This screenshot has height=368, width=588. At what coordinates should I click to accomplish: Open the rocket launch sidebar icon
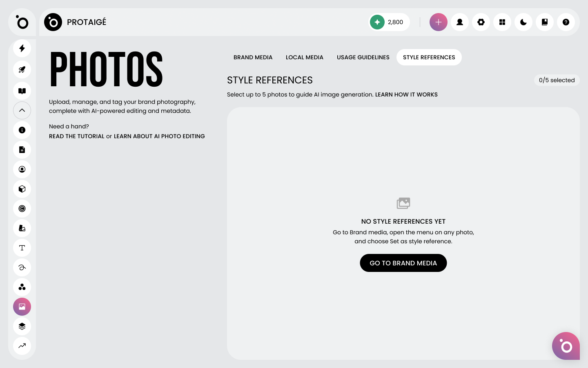[x=22, y=70]
